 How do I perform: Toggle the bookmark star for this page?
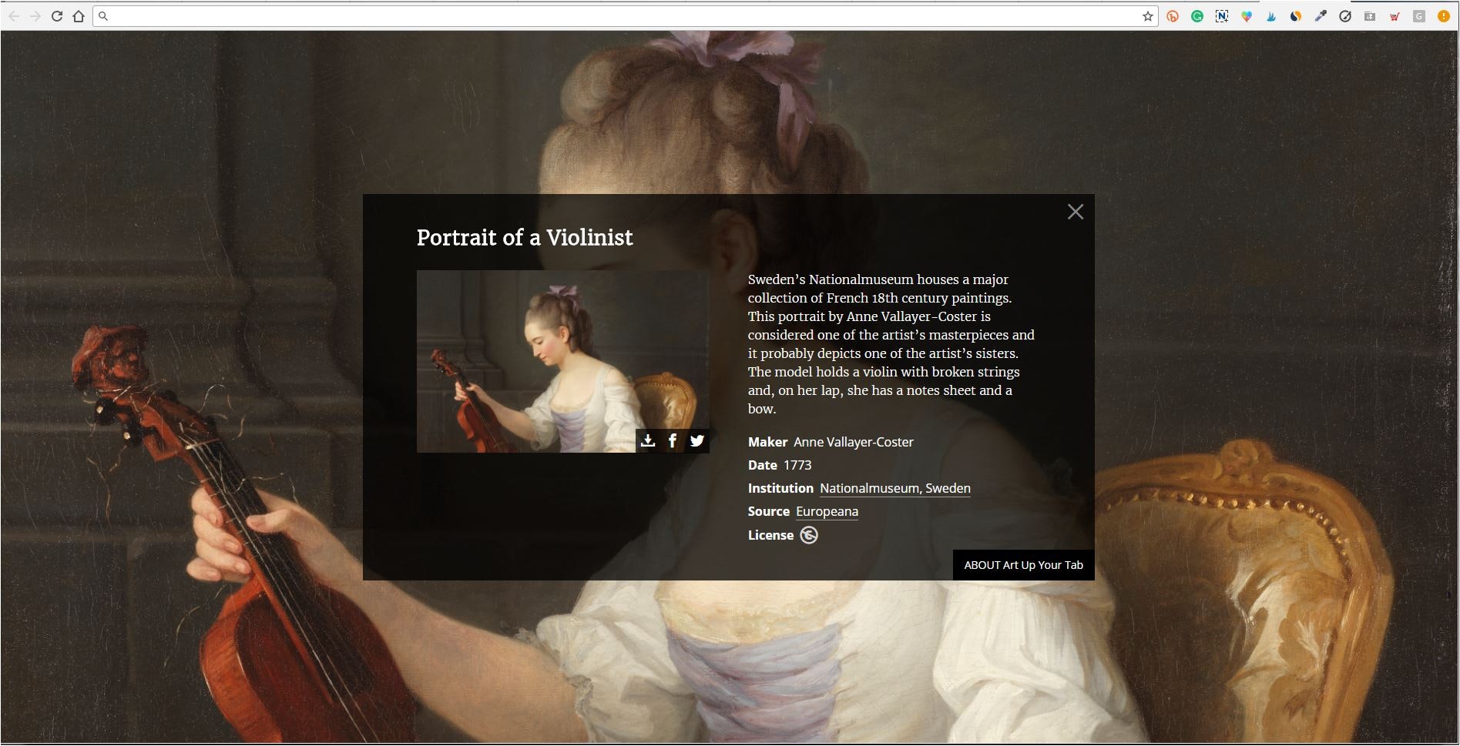[x=1147, y=15]
